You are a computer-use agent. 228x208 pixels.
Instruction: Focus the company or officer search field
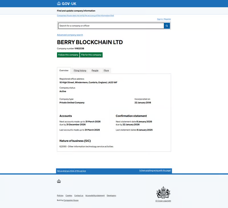point(111,26)
